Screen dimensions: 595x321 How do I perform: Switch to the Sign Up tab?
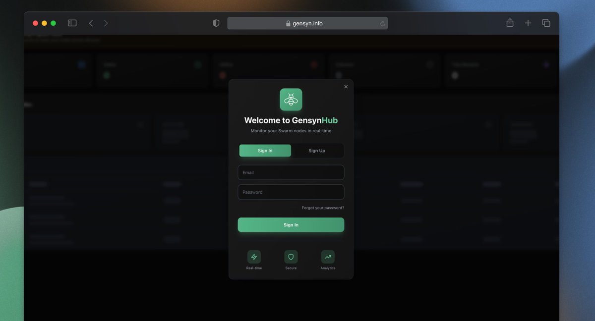point(317,151)
